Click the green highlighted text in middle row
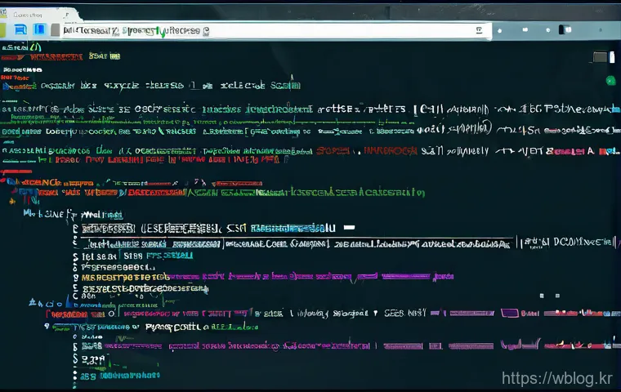 coord(351,193)
